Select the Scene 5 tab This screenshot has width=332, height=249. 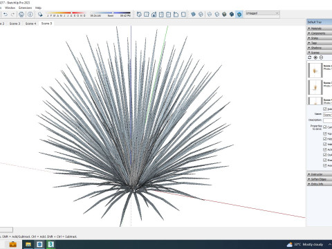pyautogui.click(x=46, y=24)
